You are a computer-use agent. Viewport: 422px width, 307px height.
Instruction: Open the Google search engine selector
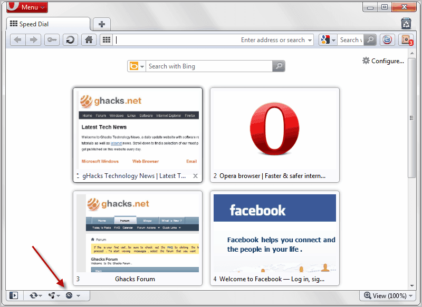328,40
